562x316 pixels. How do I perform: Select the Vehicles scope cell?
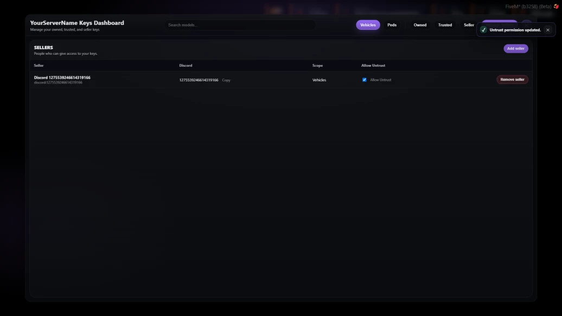click(319, 80)
